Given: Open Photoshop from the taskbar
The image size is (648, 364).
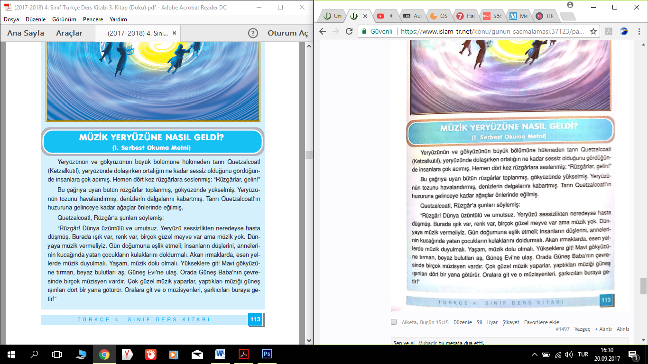Looking at the screenshot, I should pyautogui.click(x=267, y=354).
